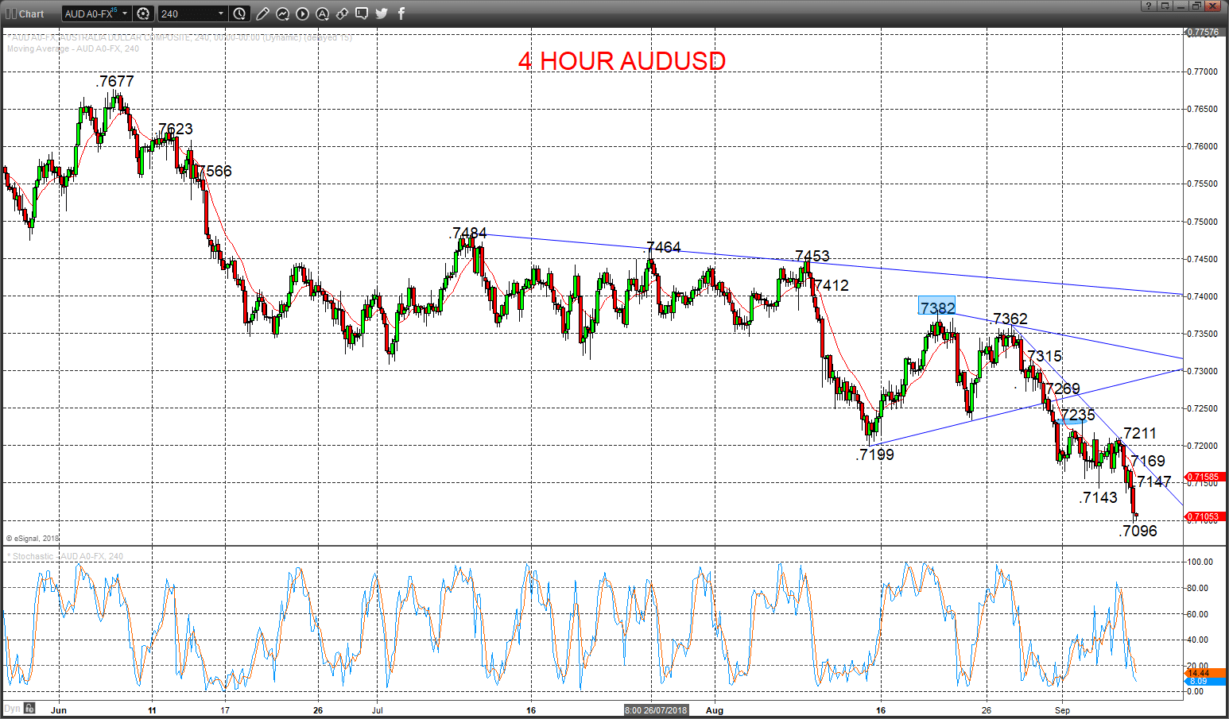Click the help question mark button
Screen dimensions: 1229x719
tap(1149, 6)
